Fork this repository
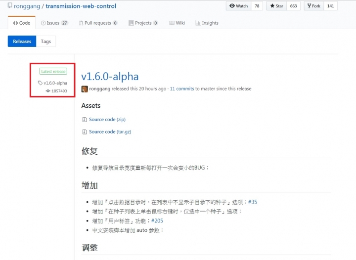Image resolution: width=356 pixels, height=260 pixels. (x=314, y=6)
